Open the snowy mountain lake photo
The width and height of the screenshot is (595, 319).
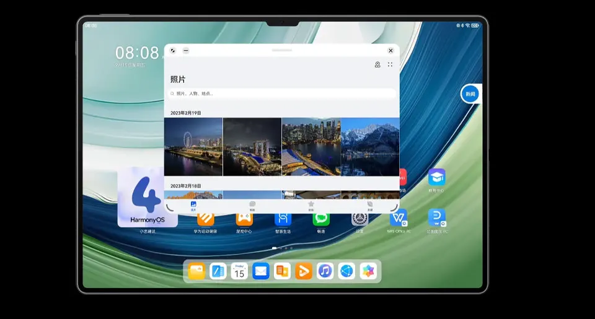[x=371, y=147]
